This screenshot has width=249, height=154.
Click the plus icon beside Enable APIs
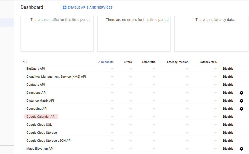point(65,7)
